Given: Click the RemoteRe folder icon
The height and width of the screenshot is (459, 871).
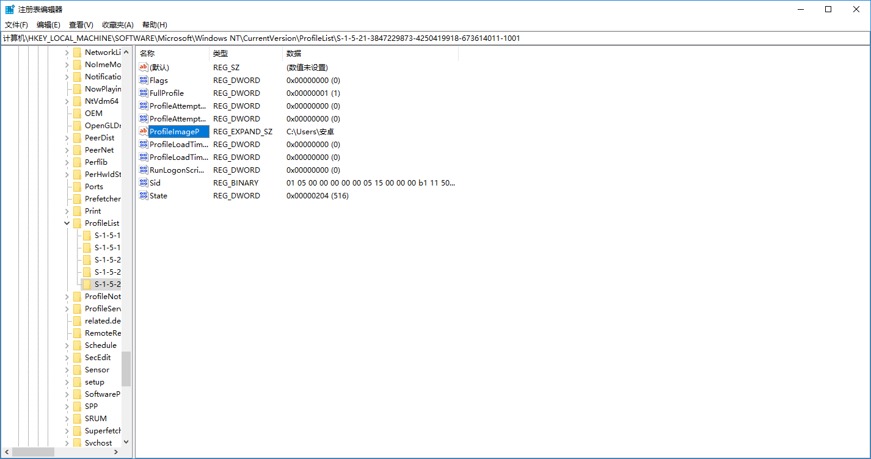Looking at the screenshot, I should point(77,333).
